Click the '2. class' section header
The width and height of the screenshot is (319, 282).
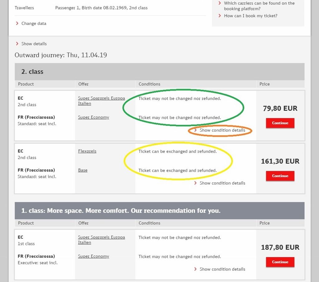click(x=159, y=72)
